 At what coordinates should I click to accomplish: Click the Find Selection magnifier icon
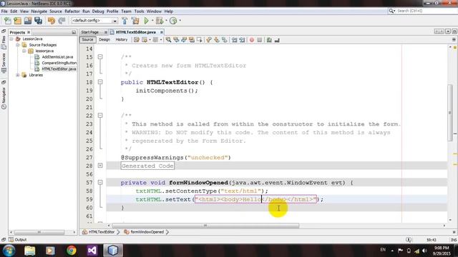pos(169,40)
